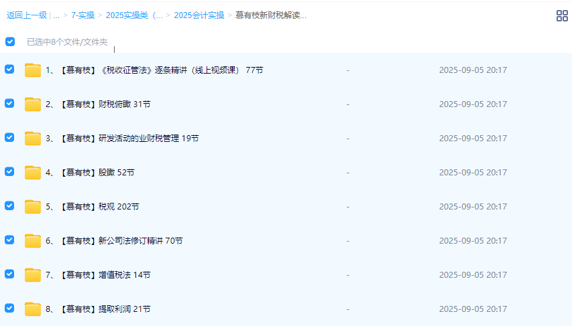Uncheck the 增值税法 14节 row checkbox

tap(9, 274)
